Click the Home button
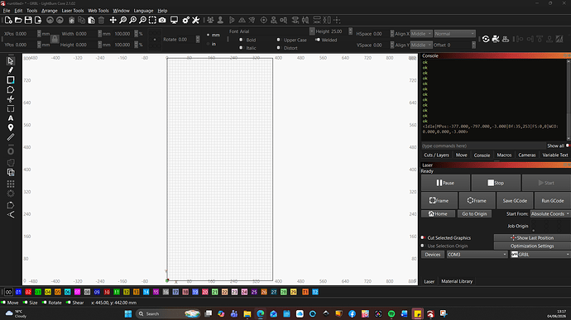Image resolution: width=571 pixels, height=320 pixels. [438, 213]
